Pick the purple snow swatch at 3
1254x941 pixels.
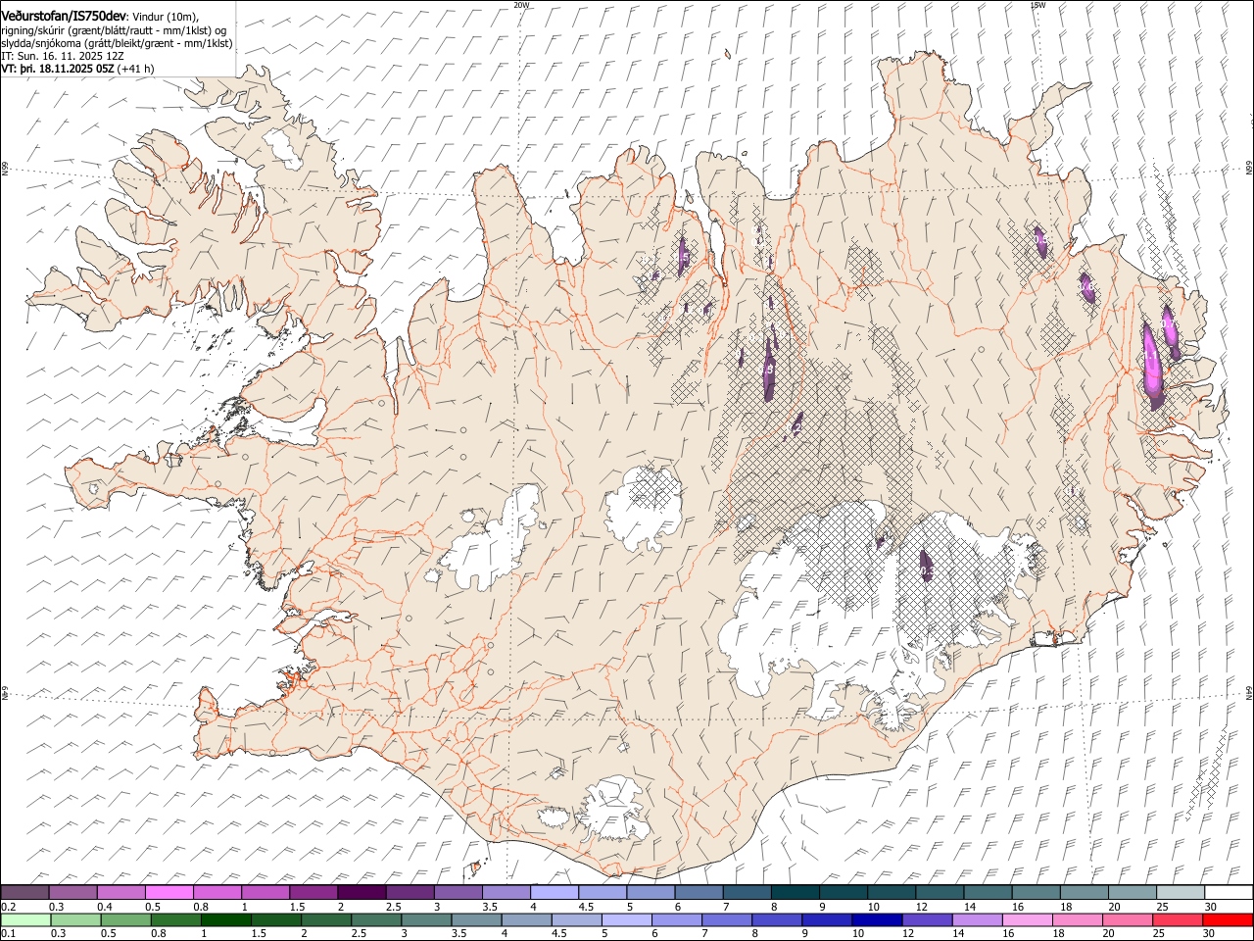pos(458,893)
